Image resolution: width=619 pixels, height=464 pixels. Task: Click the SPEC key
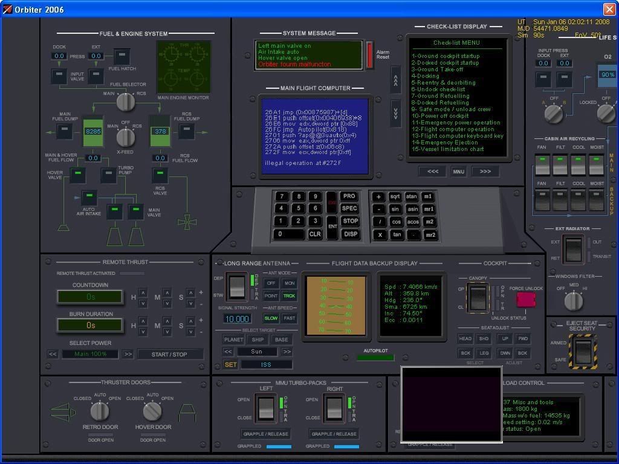[x=349, y=208]
